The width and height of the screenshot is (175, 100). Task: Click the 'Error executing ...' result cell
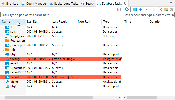64,59
